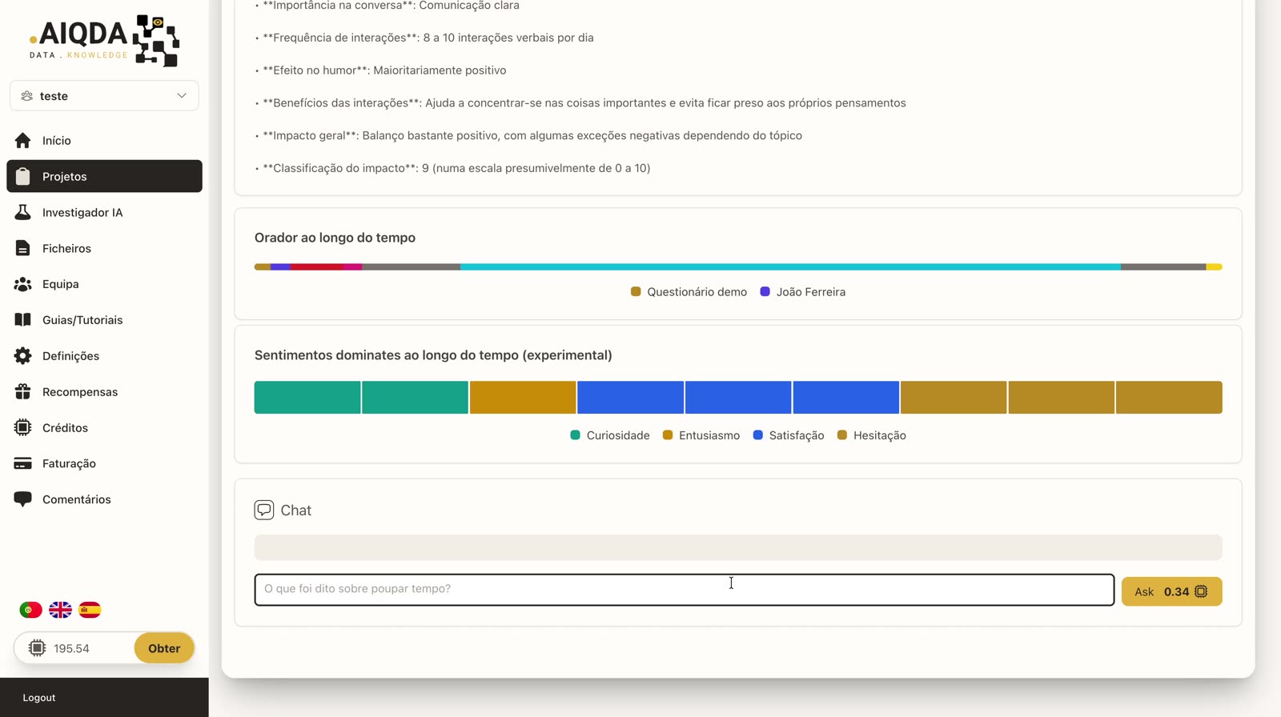Click the 'Efeito no humor' bullet line
This screenshot has width=1281, height=717.
(x=380, y=70)
